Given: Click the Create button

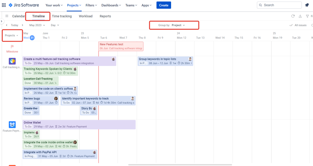Looking at the screenshot, I should click(x=164, y=5).
